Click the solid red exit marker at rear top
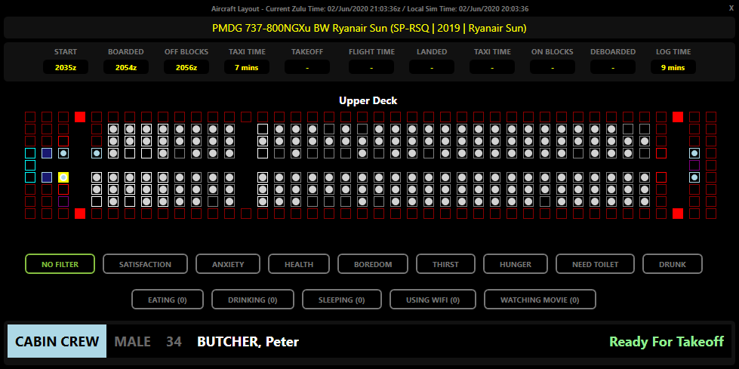The width and height of the screenshot is (739, 369). coord(678,117)
